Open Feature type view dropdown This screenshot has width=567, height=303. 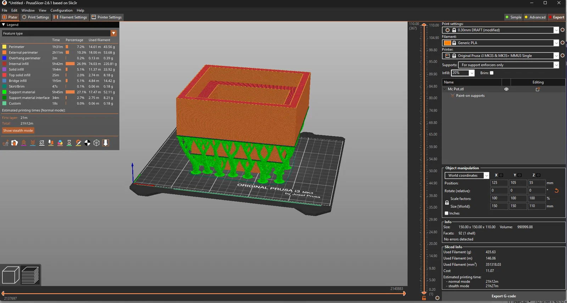click(114, 33)
